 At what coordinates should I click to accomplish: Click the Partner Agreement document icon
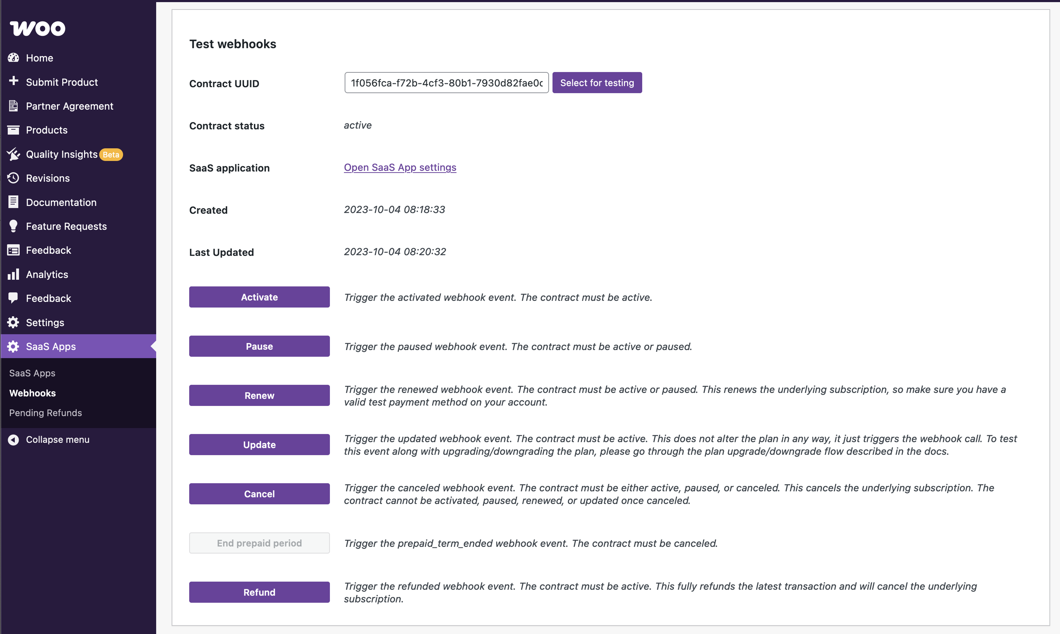[x=13, y=105]
